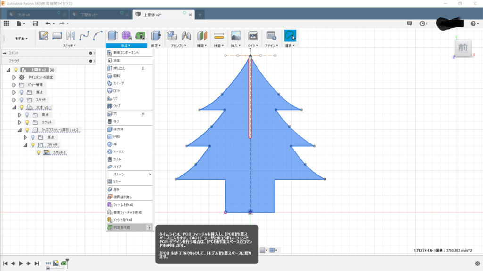Image resolution: width=483 pixels, height=271 pixels.
Task: Open the 検査 dropdown menu
Action: [219, 46]
